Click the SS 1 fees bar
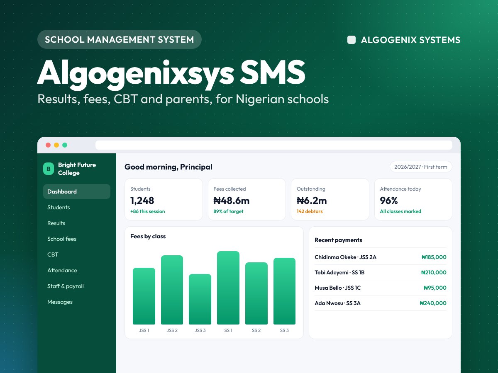This screenshot has height=373, width=498. [228, 288]
